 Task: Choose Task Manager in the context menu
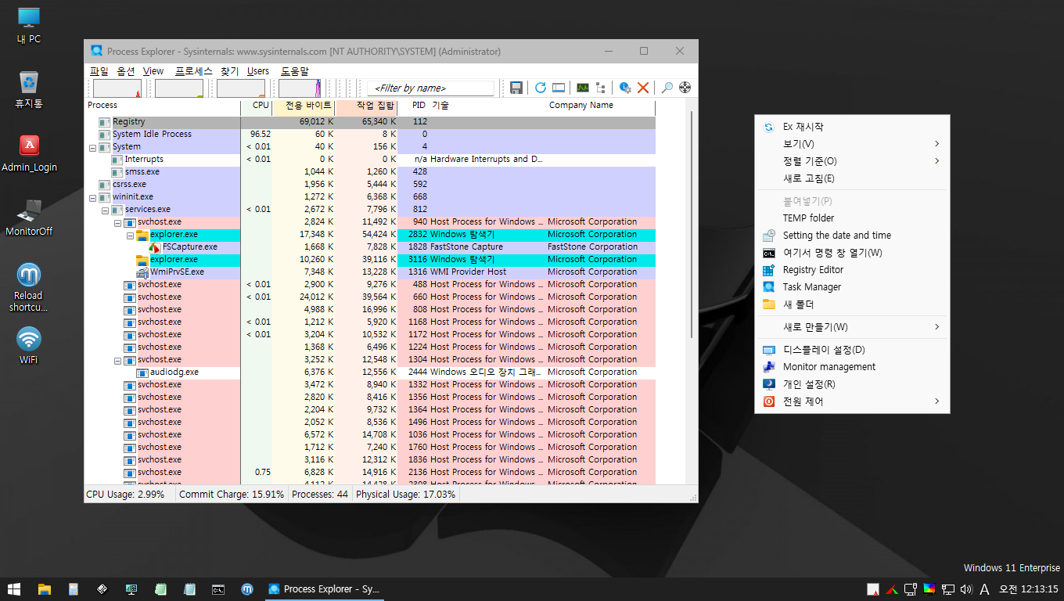(x=852, y=287)
